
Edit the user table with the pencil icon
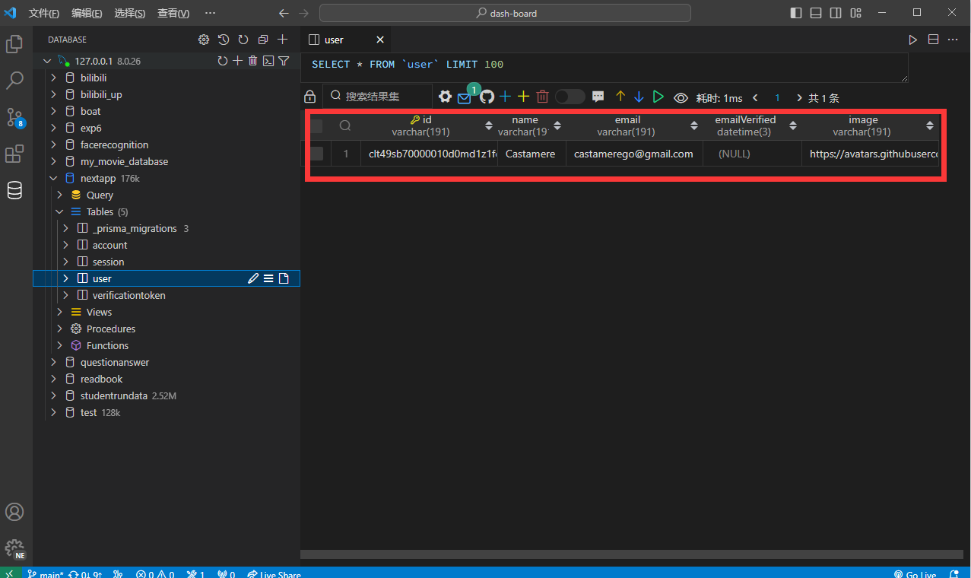[x=253, y=278]
